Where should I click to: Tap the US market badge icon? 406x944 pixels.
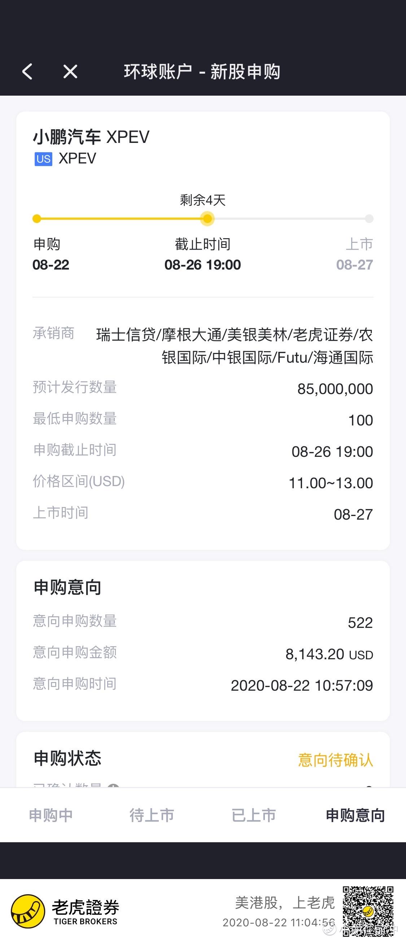pyautogui.click(x=43, y=159)
